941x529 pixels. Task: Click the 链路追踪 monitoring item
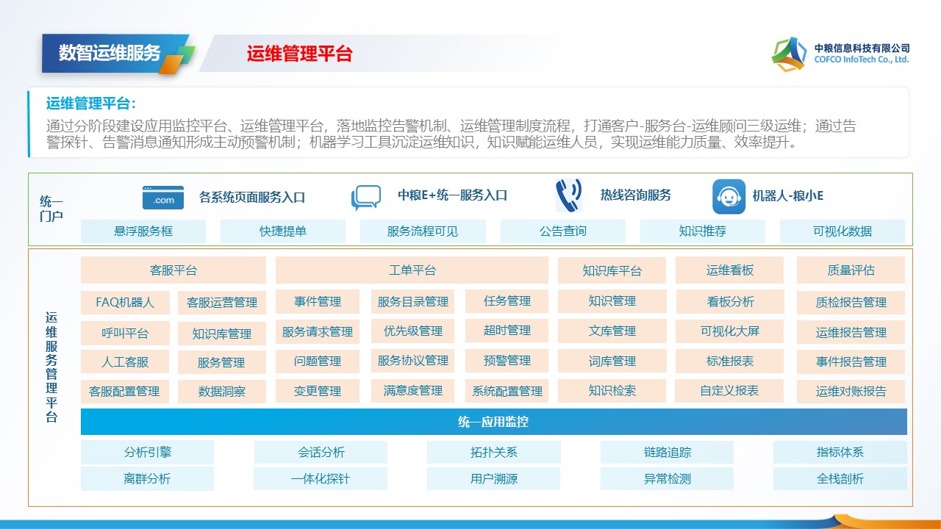pyautogui.click(x=667, y=453)
